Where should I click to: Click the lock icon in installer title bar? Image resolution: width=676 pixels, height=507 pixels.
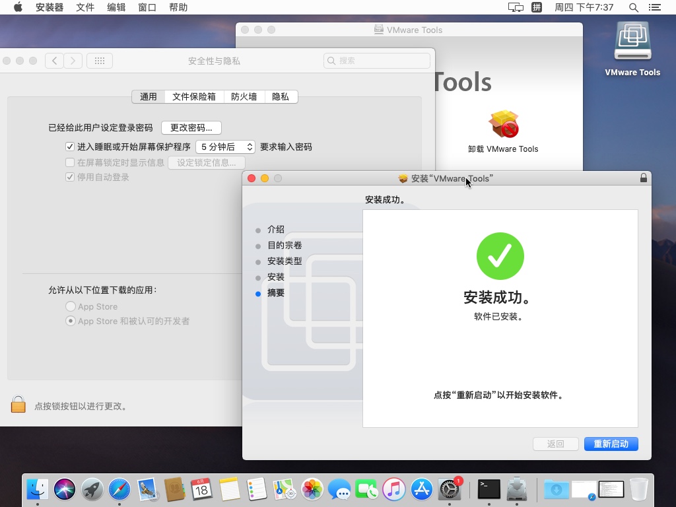click(643, 178)
